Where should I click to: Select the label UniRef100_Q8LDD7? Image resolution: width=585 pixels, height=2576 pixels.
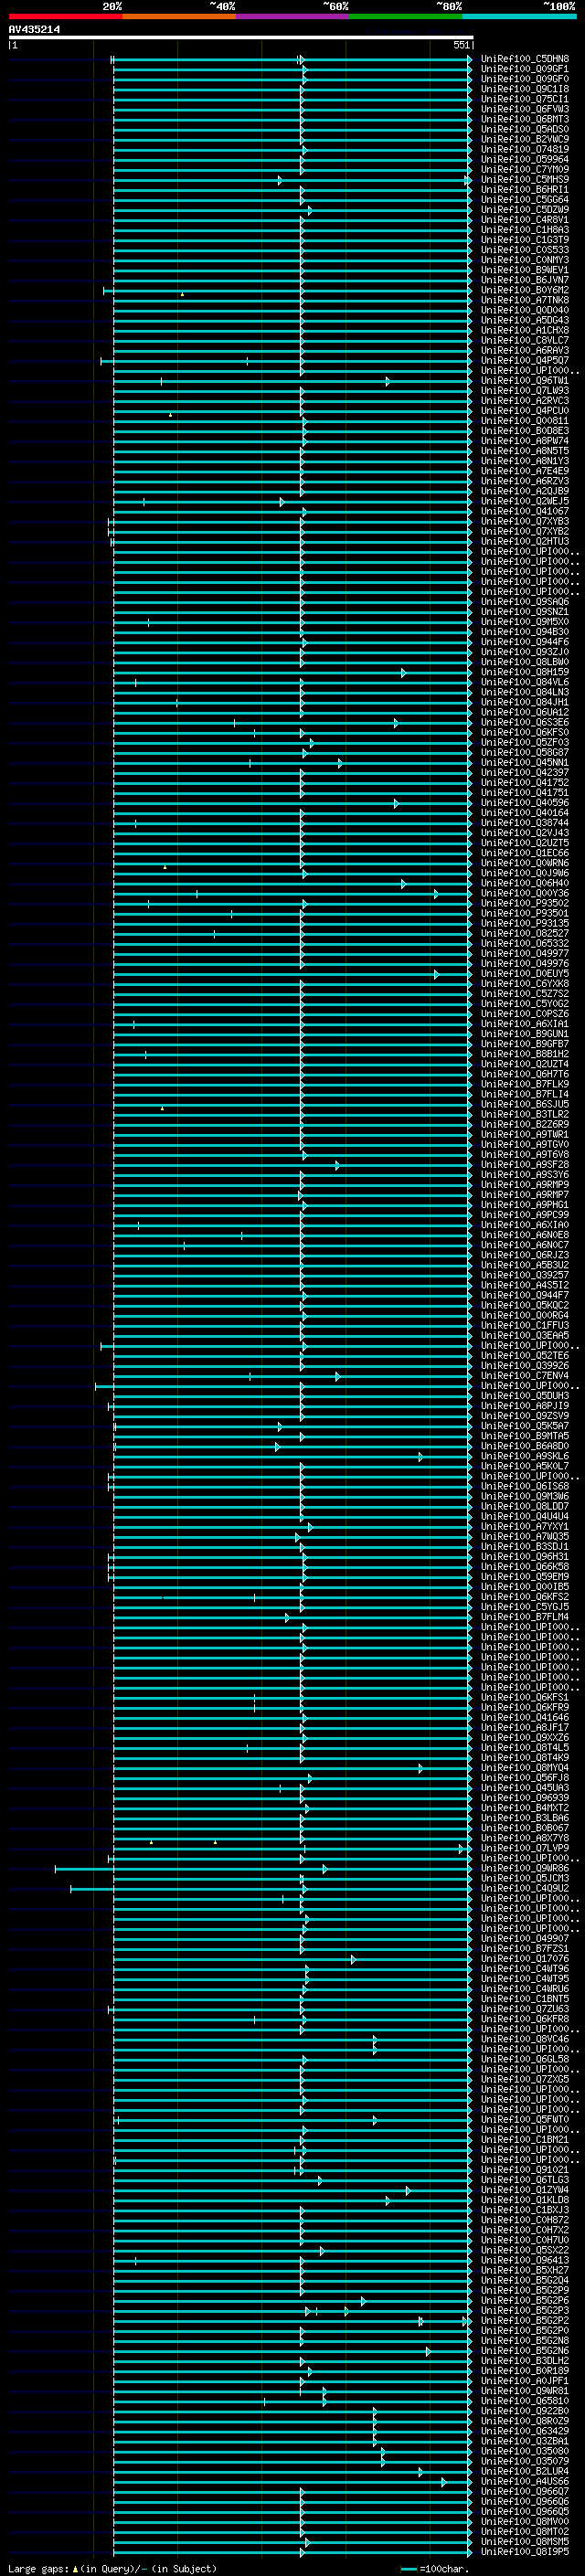(x=524, y=1506)
